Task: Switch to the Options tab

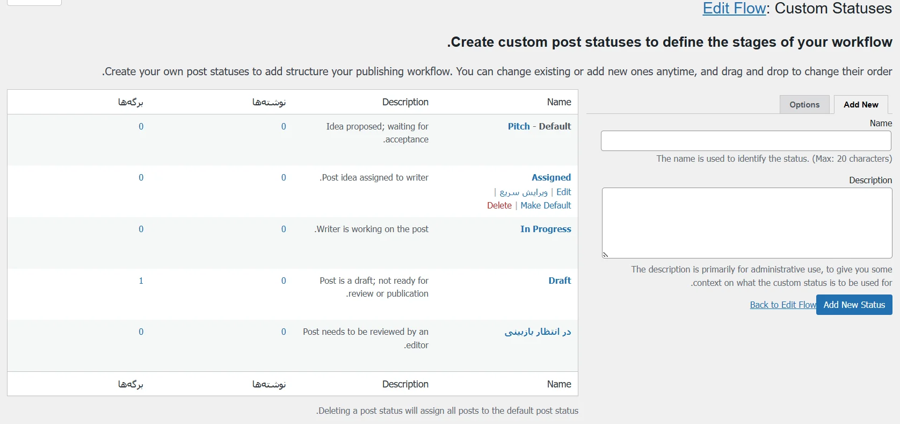Action: pyautogui.click(x=804, y=105)
